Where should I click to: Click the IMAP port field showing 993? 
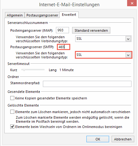pos(62,30)
